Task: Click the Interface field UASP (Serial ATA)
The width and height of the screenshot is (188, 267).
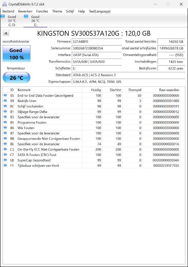Action: (x=97, y=55)
